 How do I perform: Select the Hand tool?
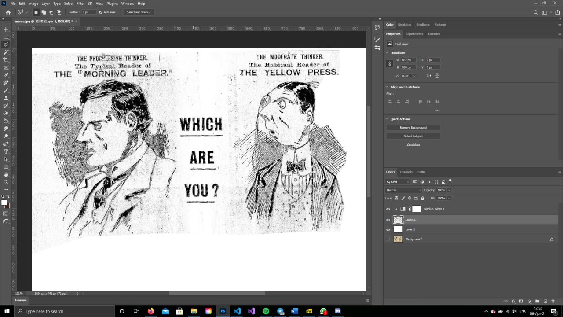(x=6, y=174)
